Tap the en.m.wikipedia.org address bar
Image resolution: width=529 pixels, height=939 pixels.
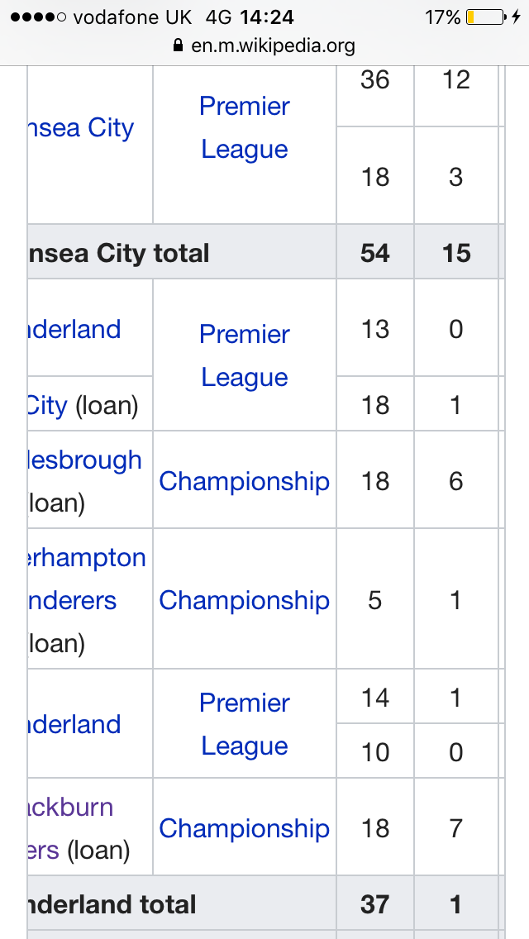[x=264, y=45]
